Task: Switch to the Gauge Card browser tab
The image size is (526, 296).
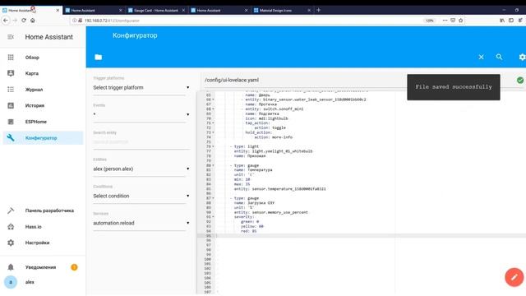Action: click(156, 11)
